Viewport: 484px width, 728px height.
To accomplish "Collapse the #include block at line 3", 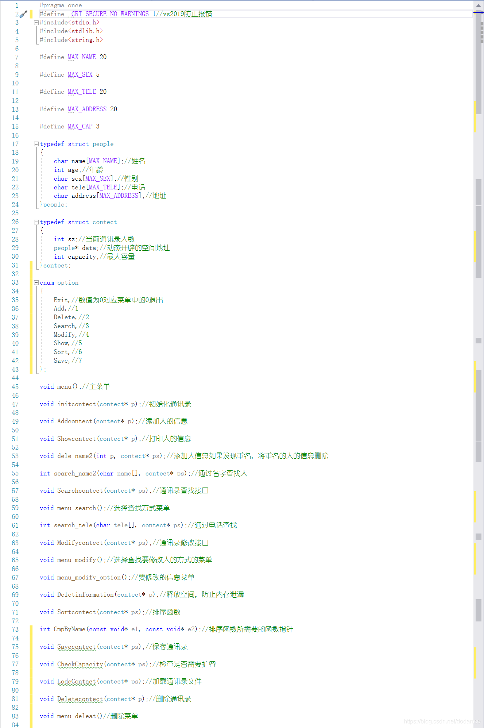I will point(36,23).
